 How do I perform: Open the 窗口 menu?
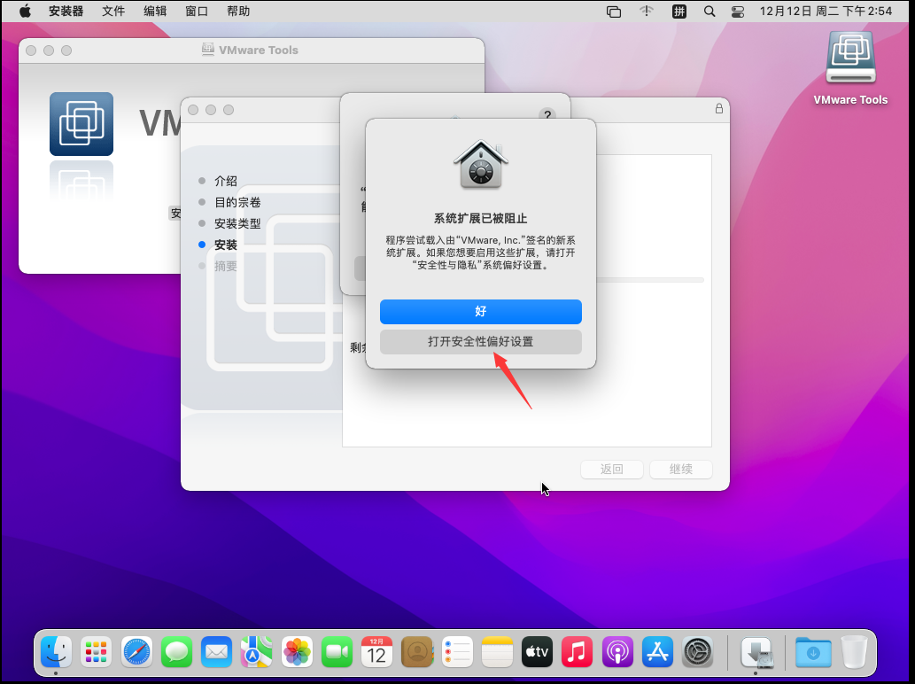click(x=197, y=12)
